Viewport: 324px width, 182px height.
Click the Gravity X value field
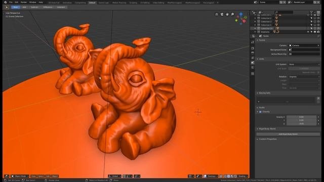pos(301,117)
